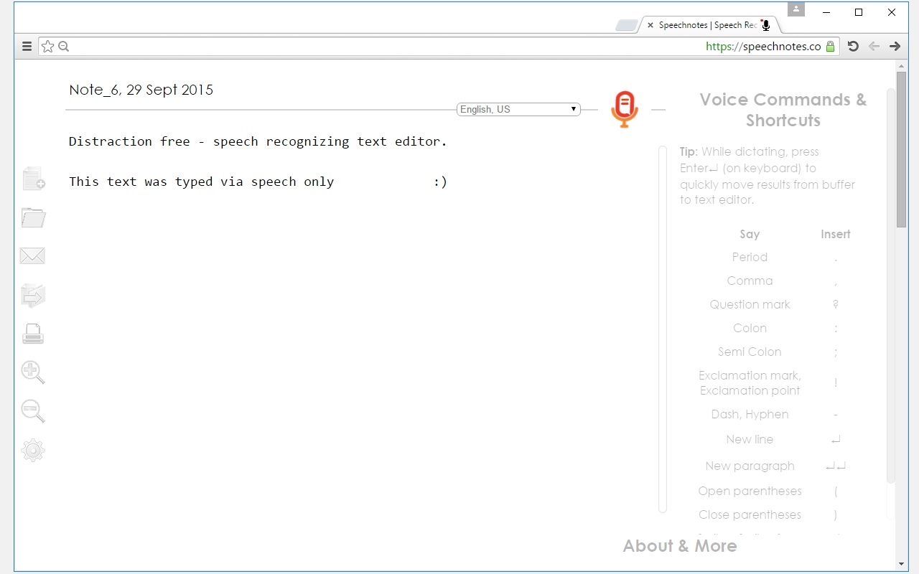
Task: Zoom in with the magnifier plus icon
Action: pos(33,372)
